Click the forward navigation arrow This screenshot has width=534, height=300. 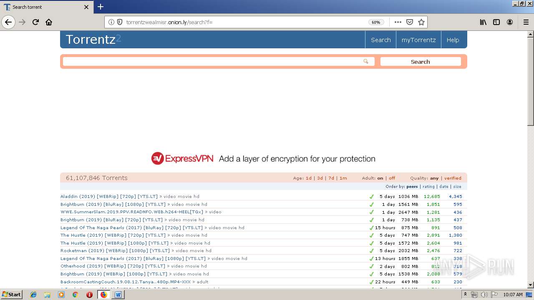coord(22,22)
